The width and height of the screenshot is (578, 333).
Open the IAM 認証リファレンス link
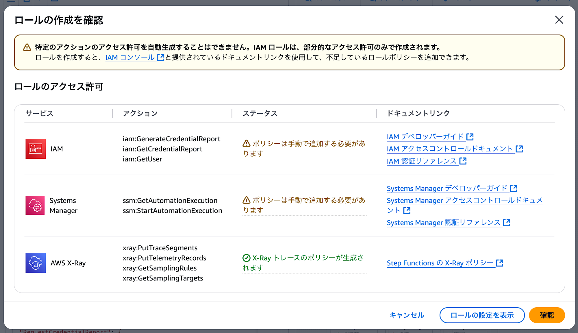click(x=422, y=161)
